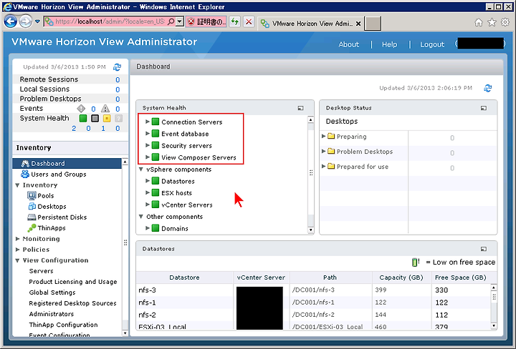This screenshot has width=516, height=349.
Task: Collapse the View Configuration section
Action: point(17,260)
